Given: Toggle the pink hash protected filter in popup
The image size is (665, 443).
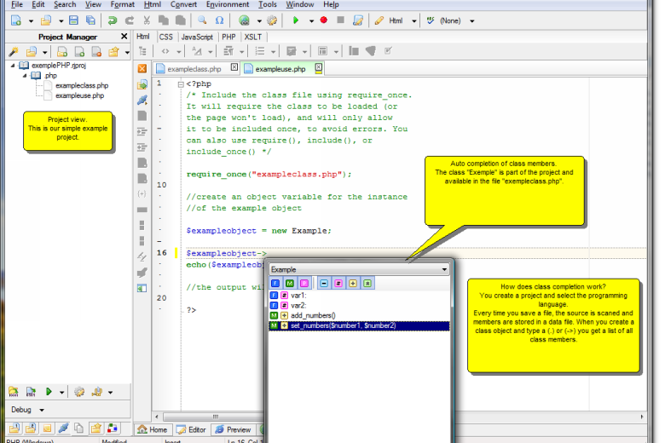Looking at the screenshot, I should click(338, 283).
